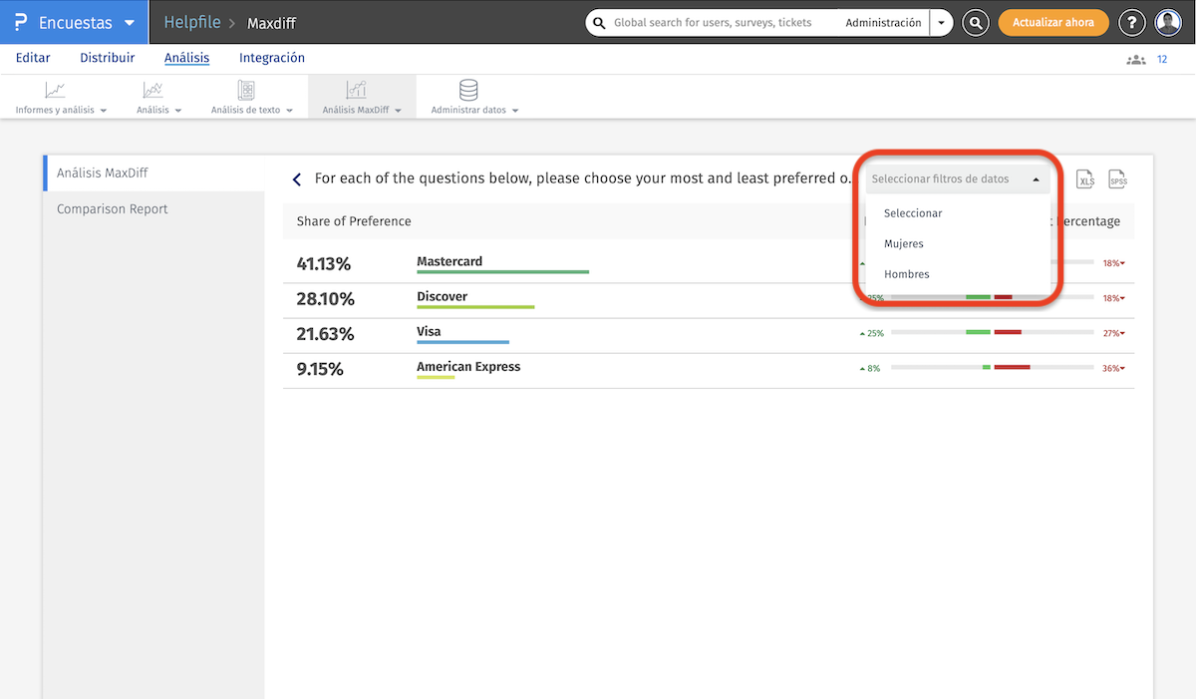This screenshot has height=699, width=1196.
Task: Click the SPSS export icon
Action: pyautogui.click(x=1117, y=179)
